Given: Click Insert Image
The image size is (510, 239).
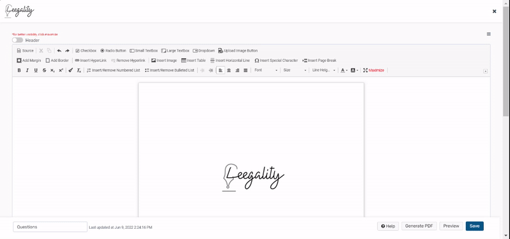Looking at the screenshot, I should 164,61.
